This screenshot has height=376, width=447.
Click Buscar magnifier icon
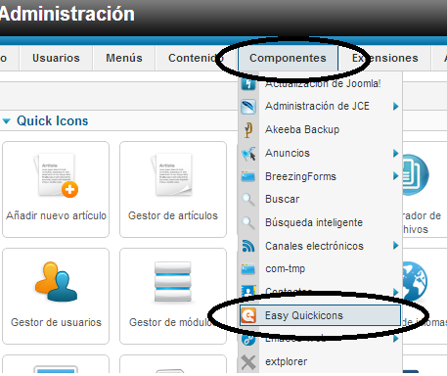[248, 200]
